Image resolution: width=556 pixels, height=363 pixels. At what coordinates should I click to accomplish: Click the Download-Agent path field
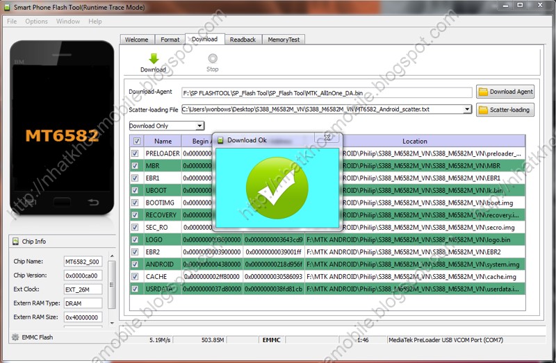click(x=327, y=93)
